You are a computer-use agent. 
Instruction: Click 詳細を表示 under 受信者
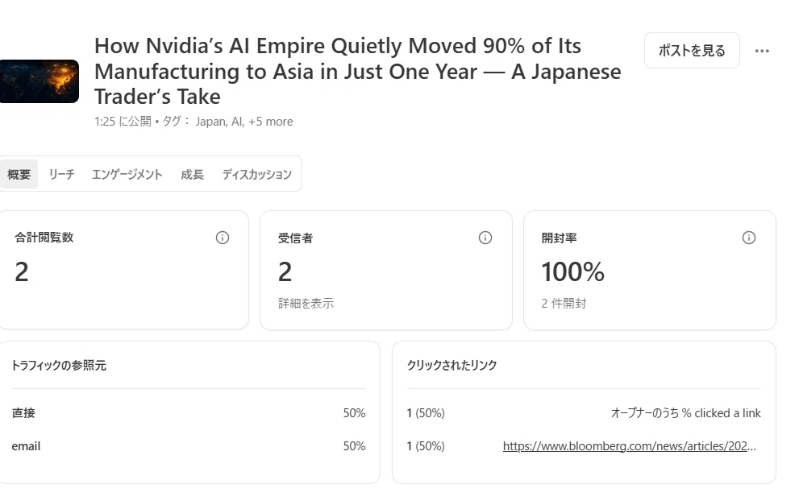306,304
